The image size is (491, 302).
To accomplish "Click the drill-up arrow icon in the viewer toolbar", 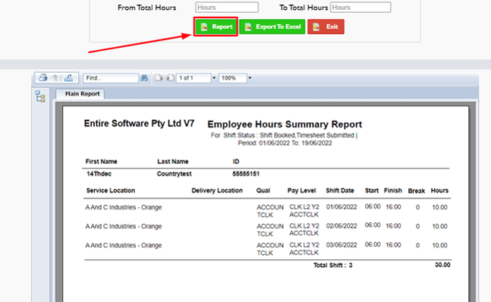I will pos(55,77).
